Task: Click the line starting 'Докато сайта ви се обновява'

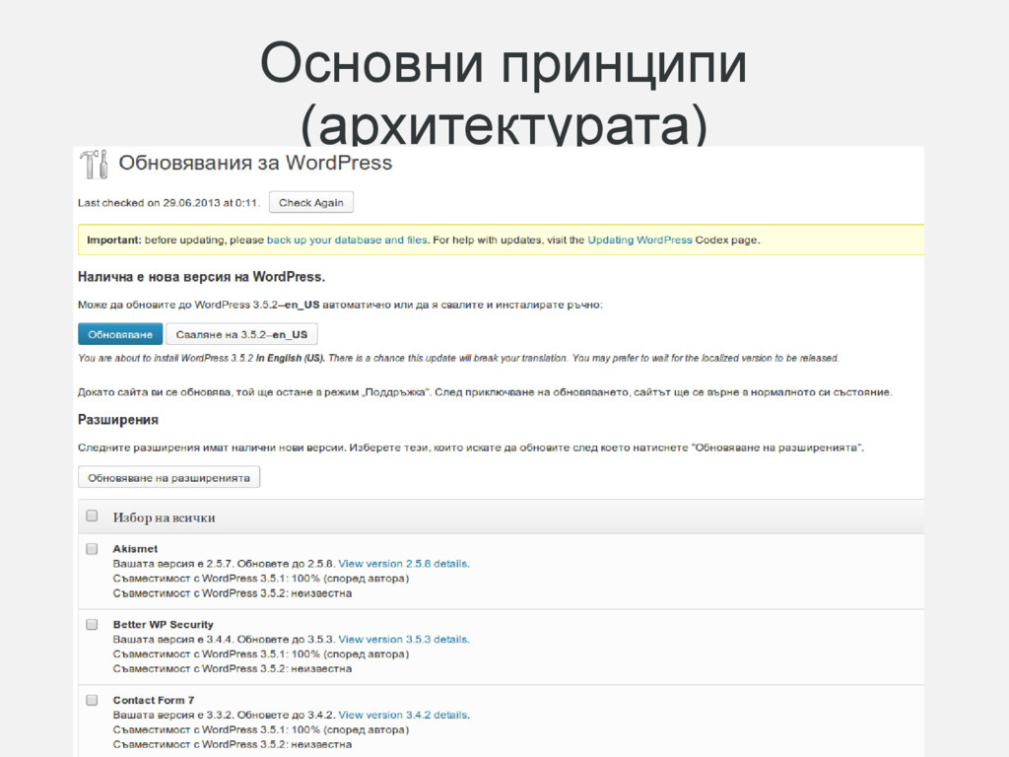Action: tap(485, 392)
